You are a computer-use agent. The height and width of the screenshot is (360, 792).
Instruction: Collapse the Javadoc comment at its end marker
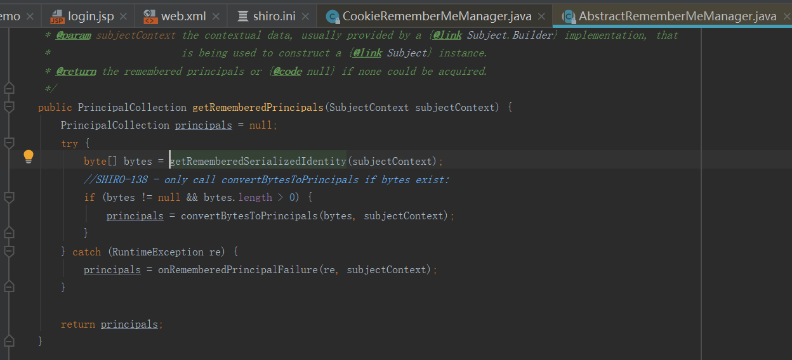(x=9, y=88)
